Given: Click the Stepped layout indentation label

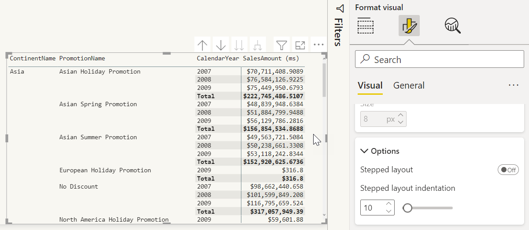Looking at the screenshot, I should 408,189.
